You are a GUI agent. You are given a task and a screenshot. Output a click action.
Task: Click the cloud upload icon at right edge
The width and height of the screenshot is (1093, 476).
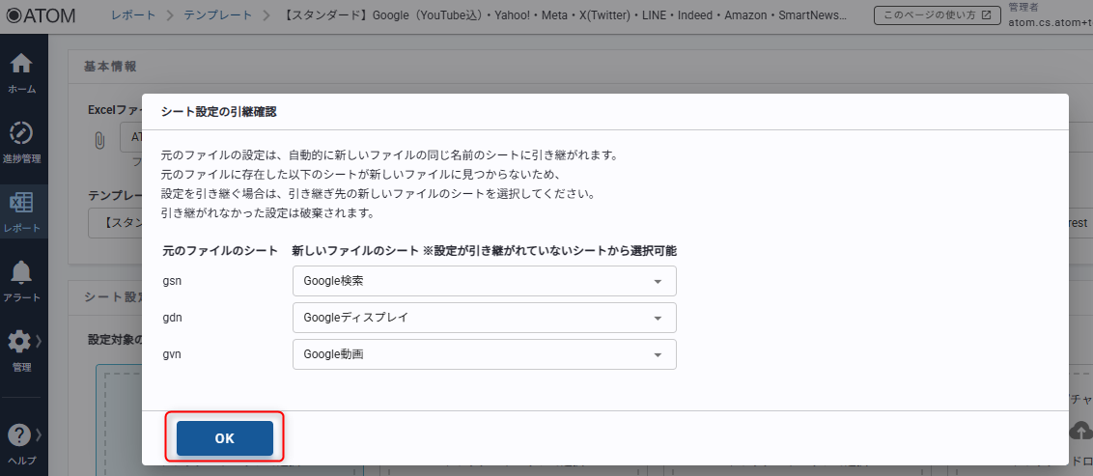pos(1081,430)
